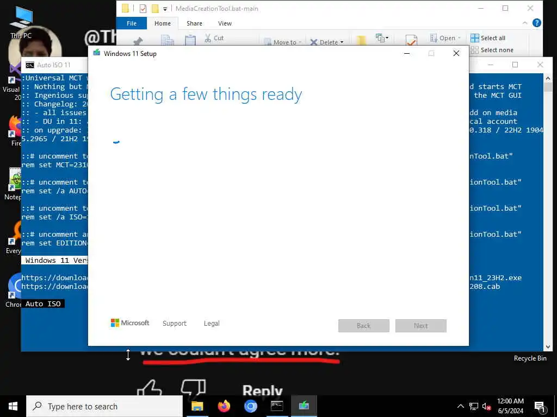Show hidden system tray icons
Viewport: 557px width, 417px height.
pos(460,406)
